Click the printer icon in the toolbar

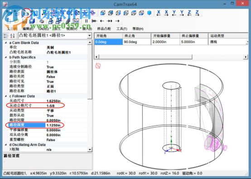(42, 21)
